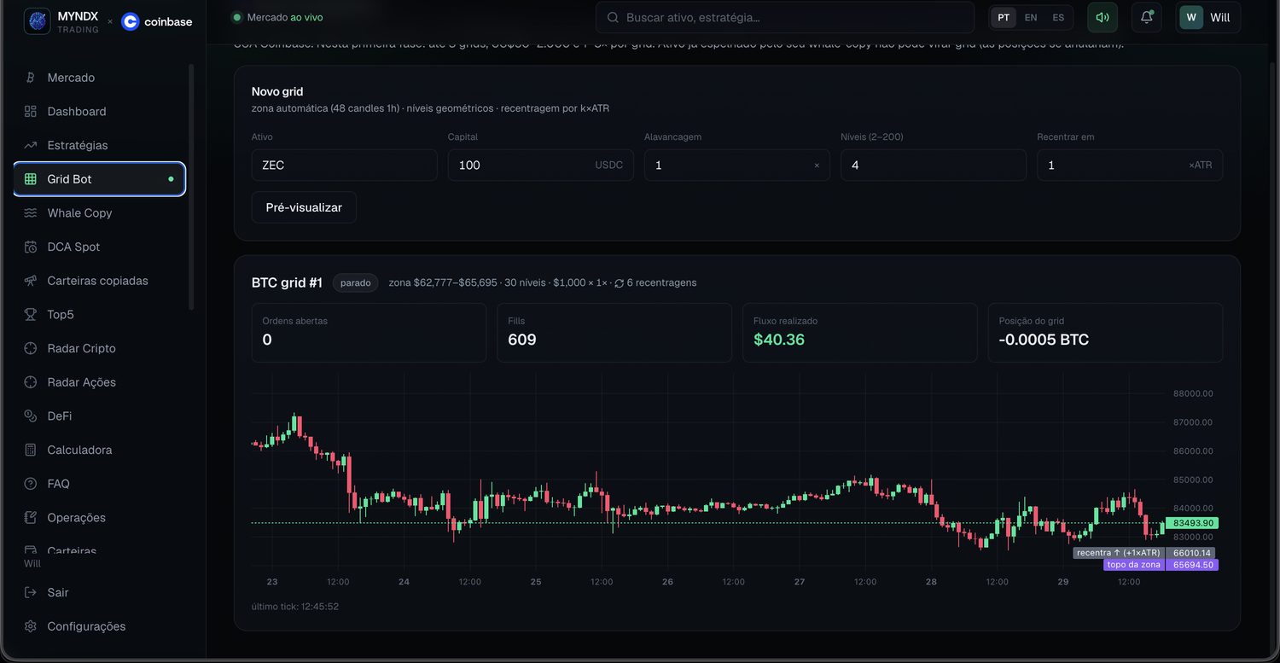This screenshot has width=1280, height=663.
Task: Open the Grid Bot menu item
Action: 99,179
